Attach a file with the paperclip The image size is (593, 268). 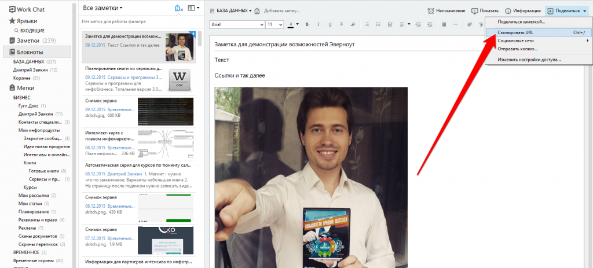[x=469, y=24]
